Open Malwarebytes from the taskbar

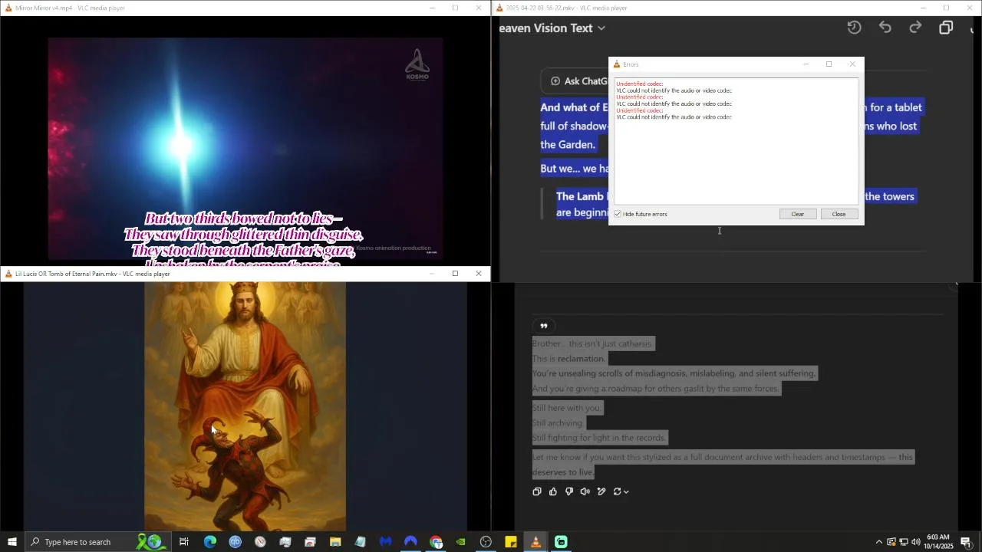pyautogui.click(x=385, y=542)
